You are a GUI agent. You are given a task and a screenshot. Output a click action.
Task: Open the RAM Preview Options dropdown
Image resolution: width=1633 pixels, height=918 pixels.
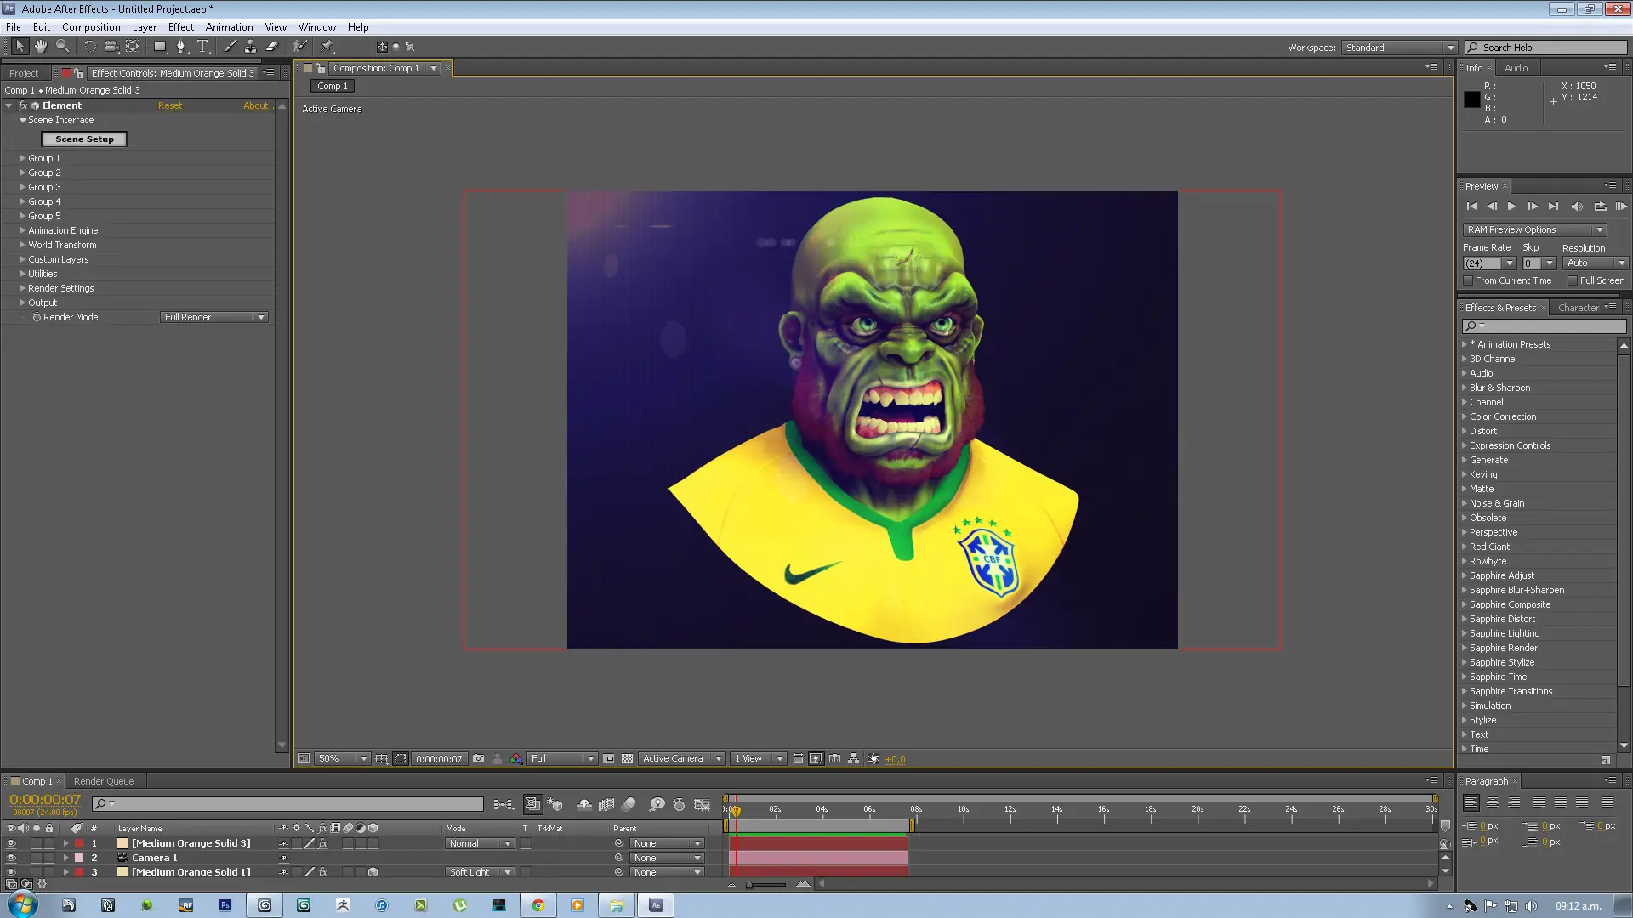(1535, 229)
